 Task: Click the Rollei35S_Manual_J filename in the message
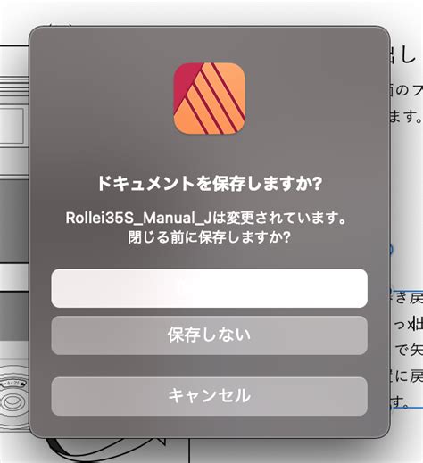click(138, 218)
